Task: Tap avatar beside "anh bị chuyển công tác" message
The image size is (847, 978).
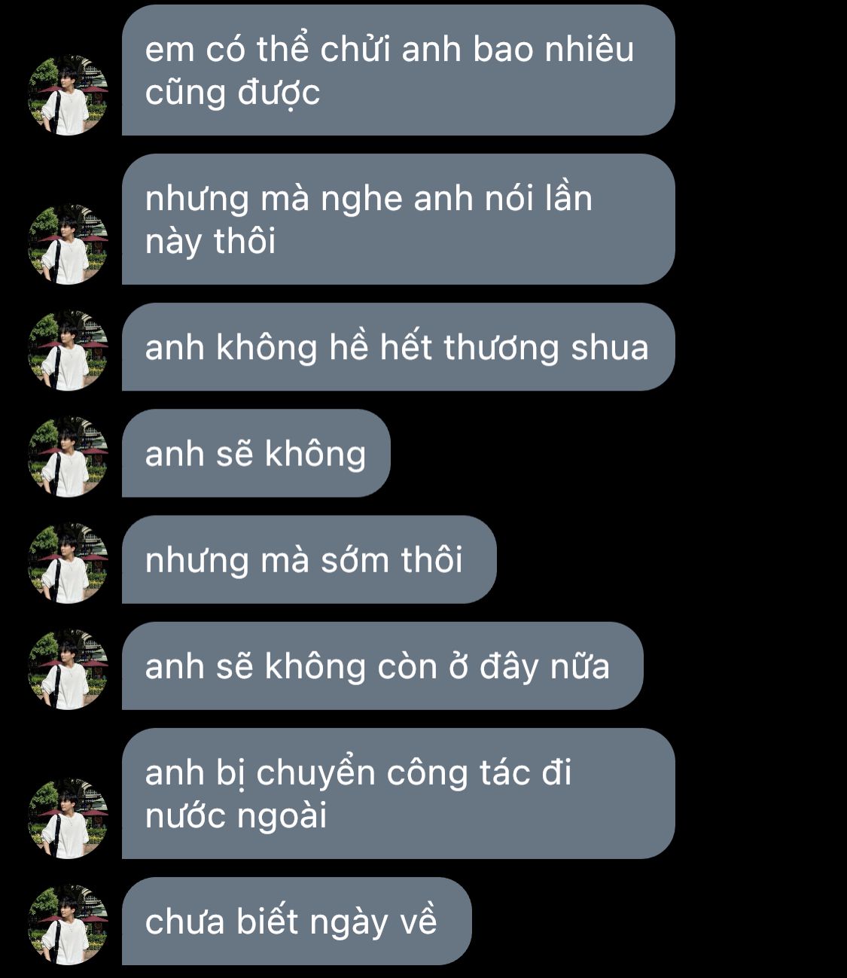Action: 69,818
